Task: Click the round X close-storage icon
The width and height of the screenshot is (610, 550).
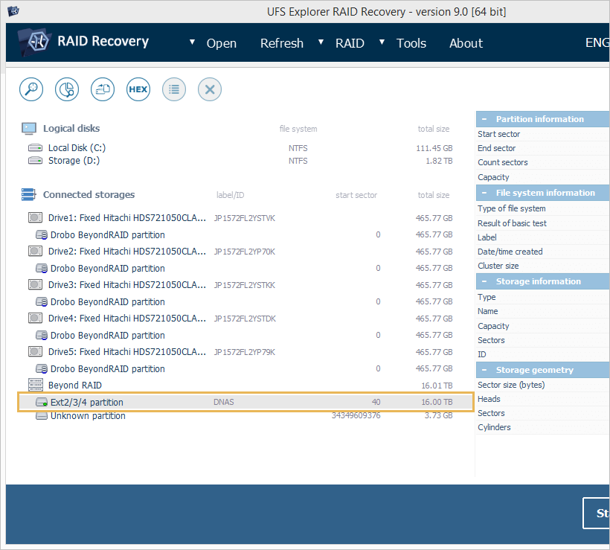Action: [210, 89]
